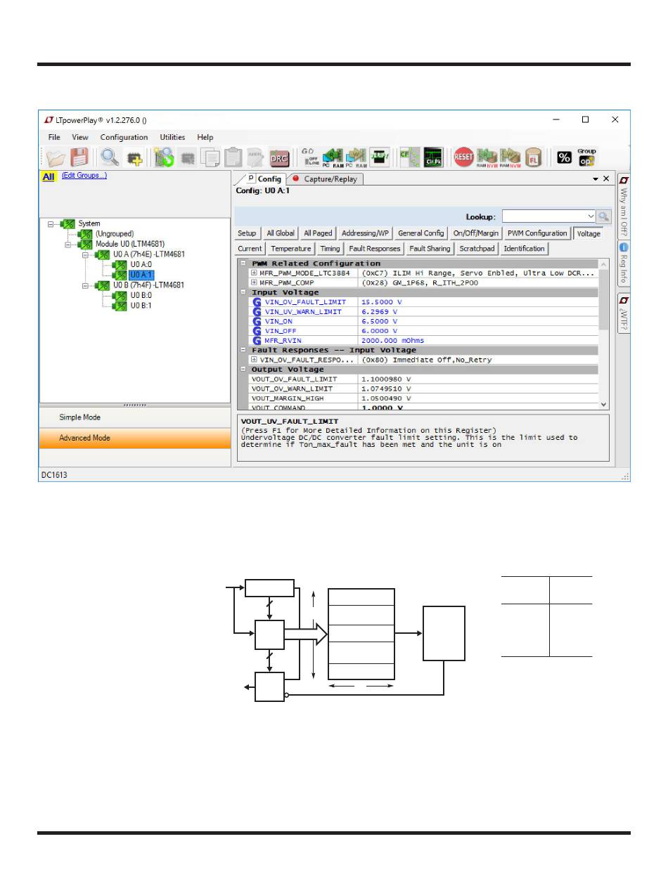
Task: Expand the MFR_PWM_MODE_LTC3884 row
Action: tap(254, 273)
